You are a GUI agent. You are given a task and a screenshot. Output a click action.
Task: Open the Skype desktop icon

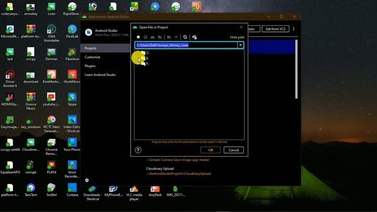[72, 100]
